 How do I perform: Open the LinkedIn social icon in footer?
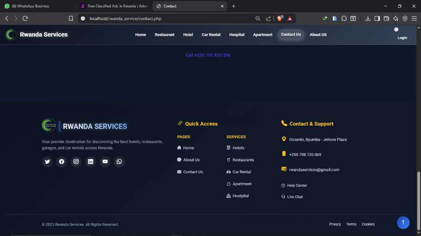(x=90, y=161)
